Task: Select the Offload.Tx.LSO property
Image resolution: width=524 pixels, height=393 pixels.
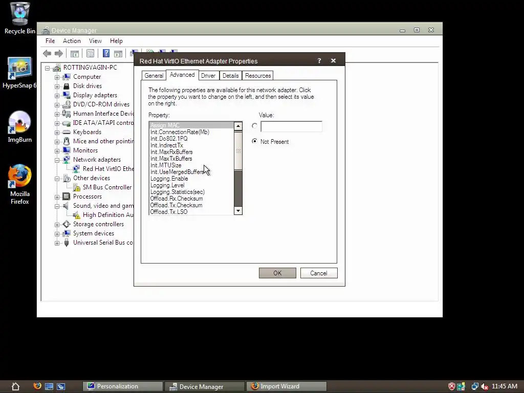Action: (169, 212)
